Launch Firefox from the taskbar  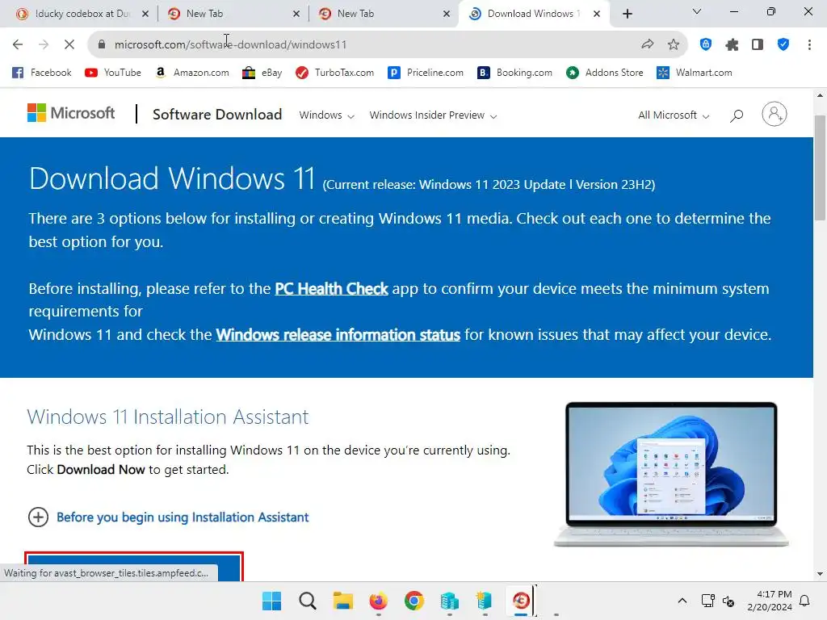pos(378,601)
